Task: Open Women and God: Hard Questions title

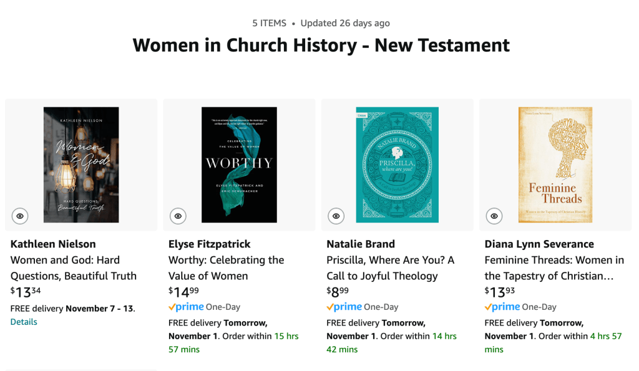Action: [x=65, y=268]
